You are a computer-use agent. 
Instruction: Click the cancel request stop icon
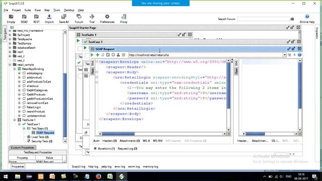[123, 55]
